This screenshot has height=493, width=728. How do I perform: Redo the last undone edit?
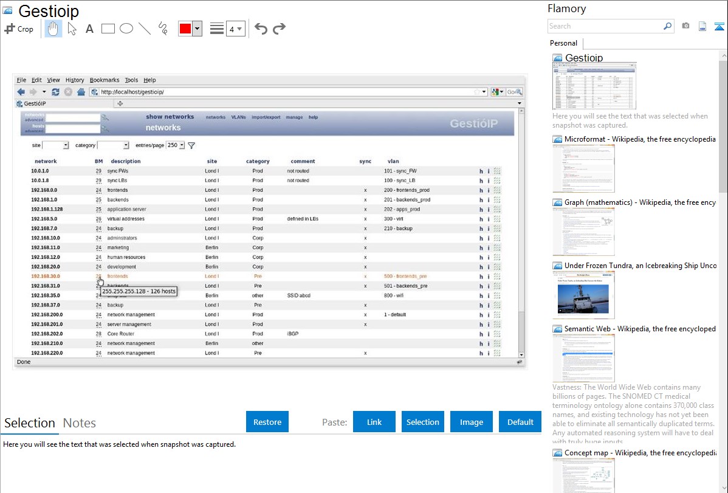[x=279, y=29]
